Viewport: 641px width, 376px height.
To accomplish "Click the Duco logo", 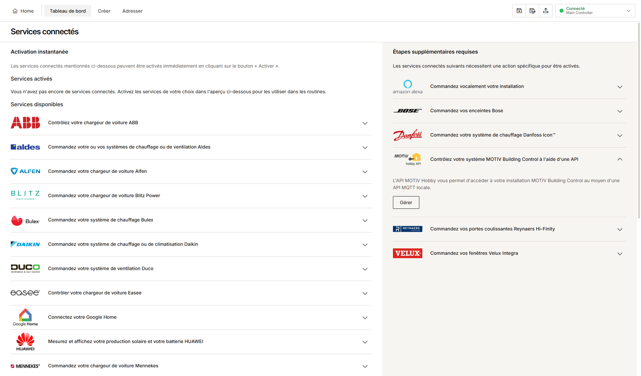I will pos(25,268).
